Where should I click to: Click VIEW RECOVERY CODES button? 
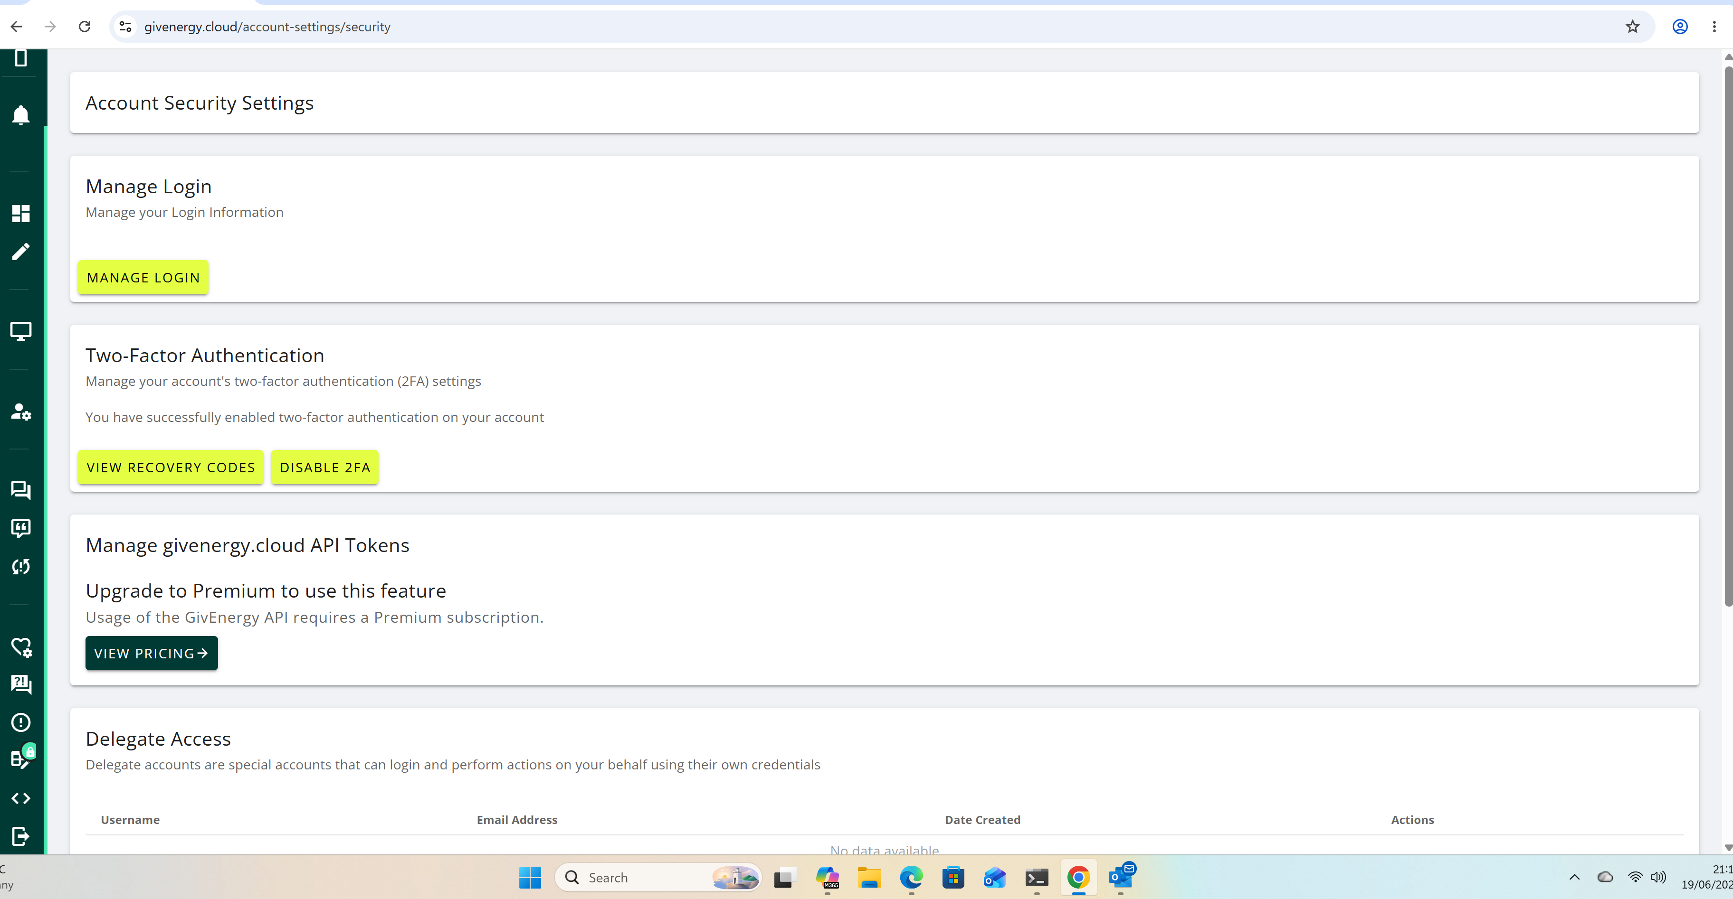click(x=171, y=468)
